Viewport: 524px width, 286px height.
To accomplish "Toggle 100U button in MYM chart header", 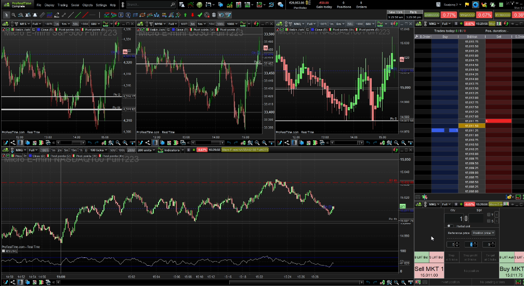I will tap(220, 24).
